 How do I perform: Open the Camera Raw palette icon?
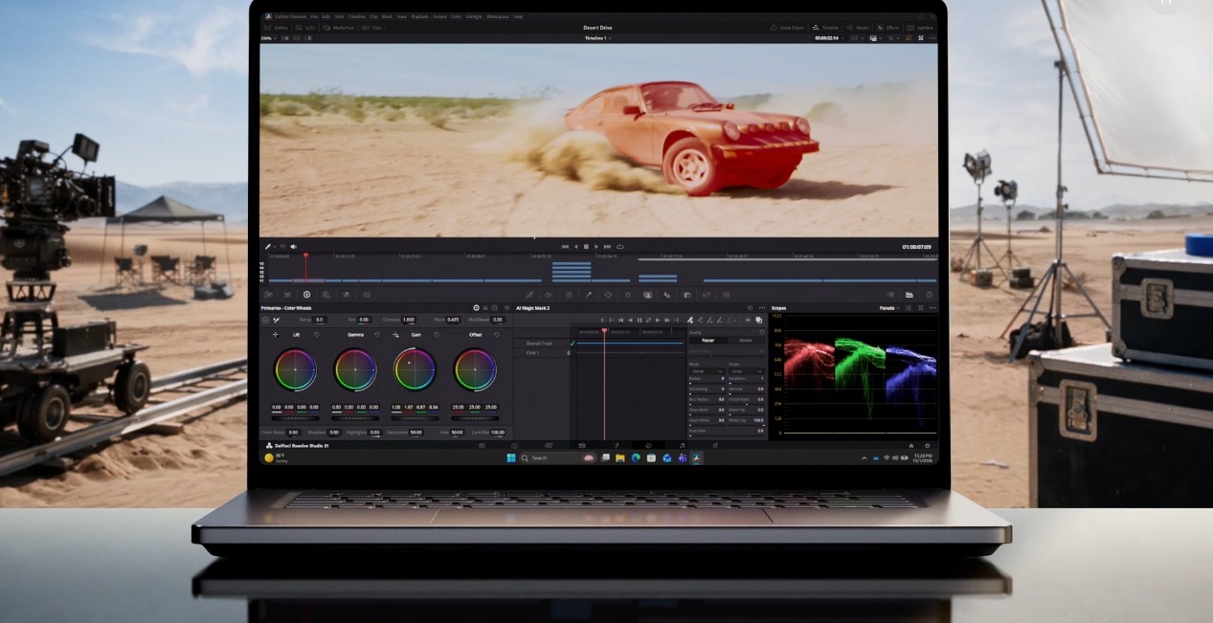click(x=268, y=295)
